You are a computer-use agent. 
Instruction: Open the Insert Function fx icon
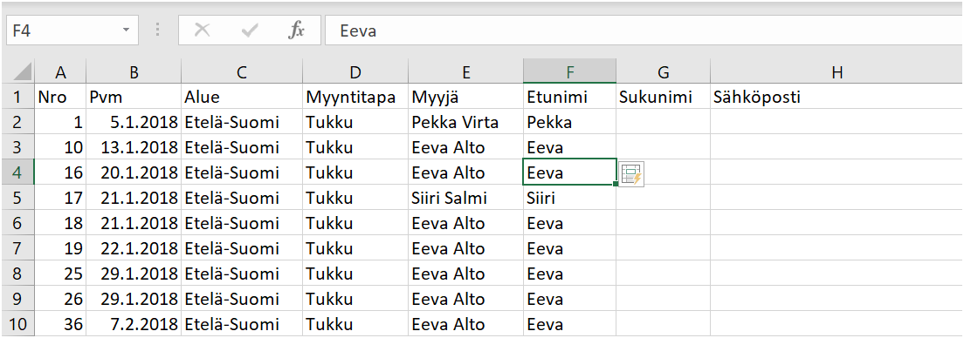point(296,30)
